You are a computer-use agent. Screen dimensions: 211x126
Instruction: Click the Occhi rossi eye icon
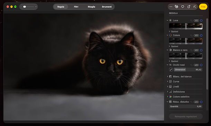click(x=171, y=65)
